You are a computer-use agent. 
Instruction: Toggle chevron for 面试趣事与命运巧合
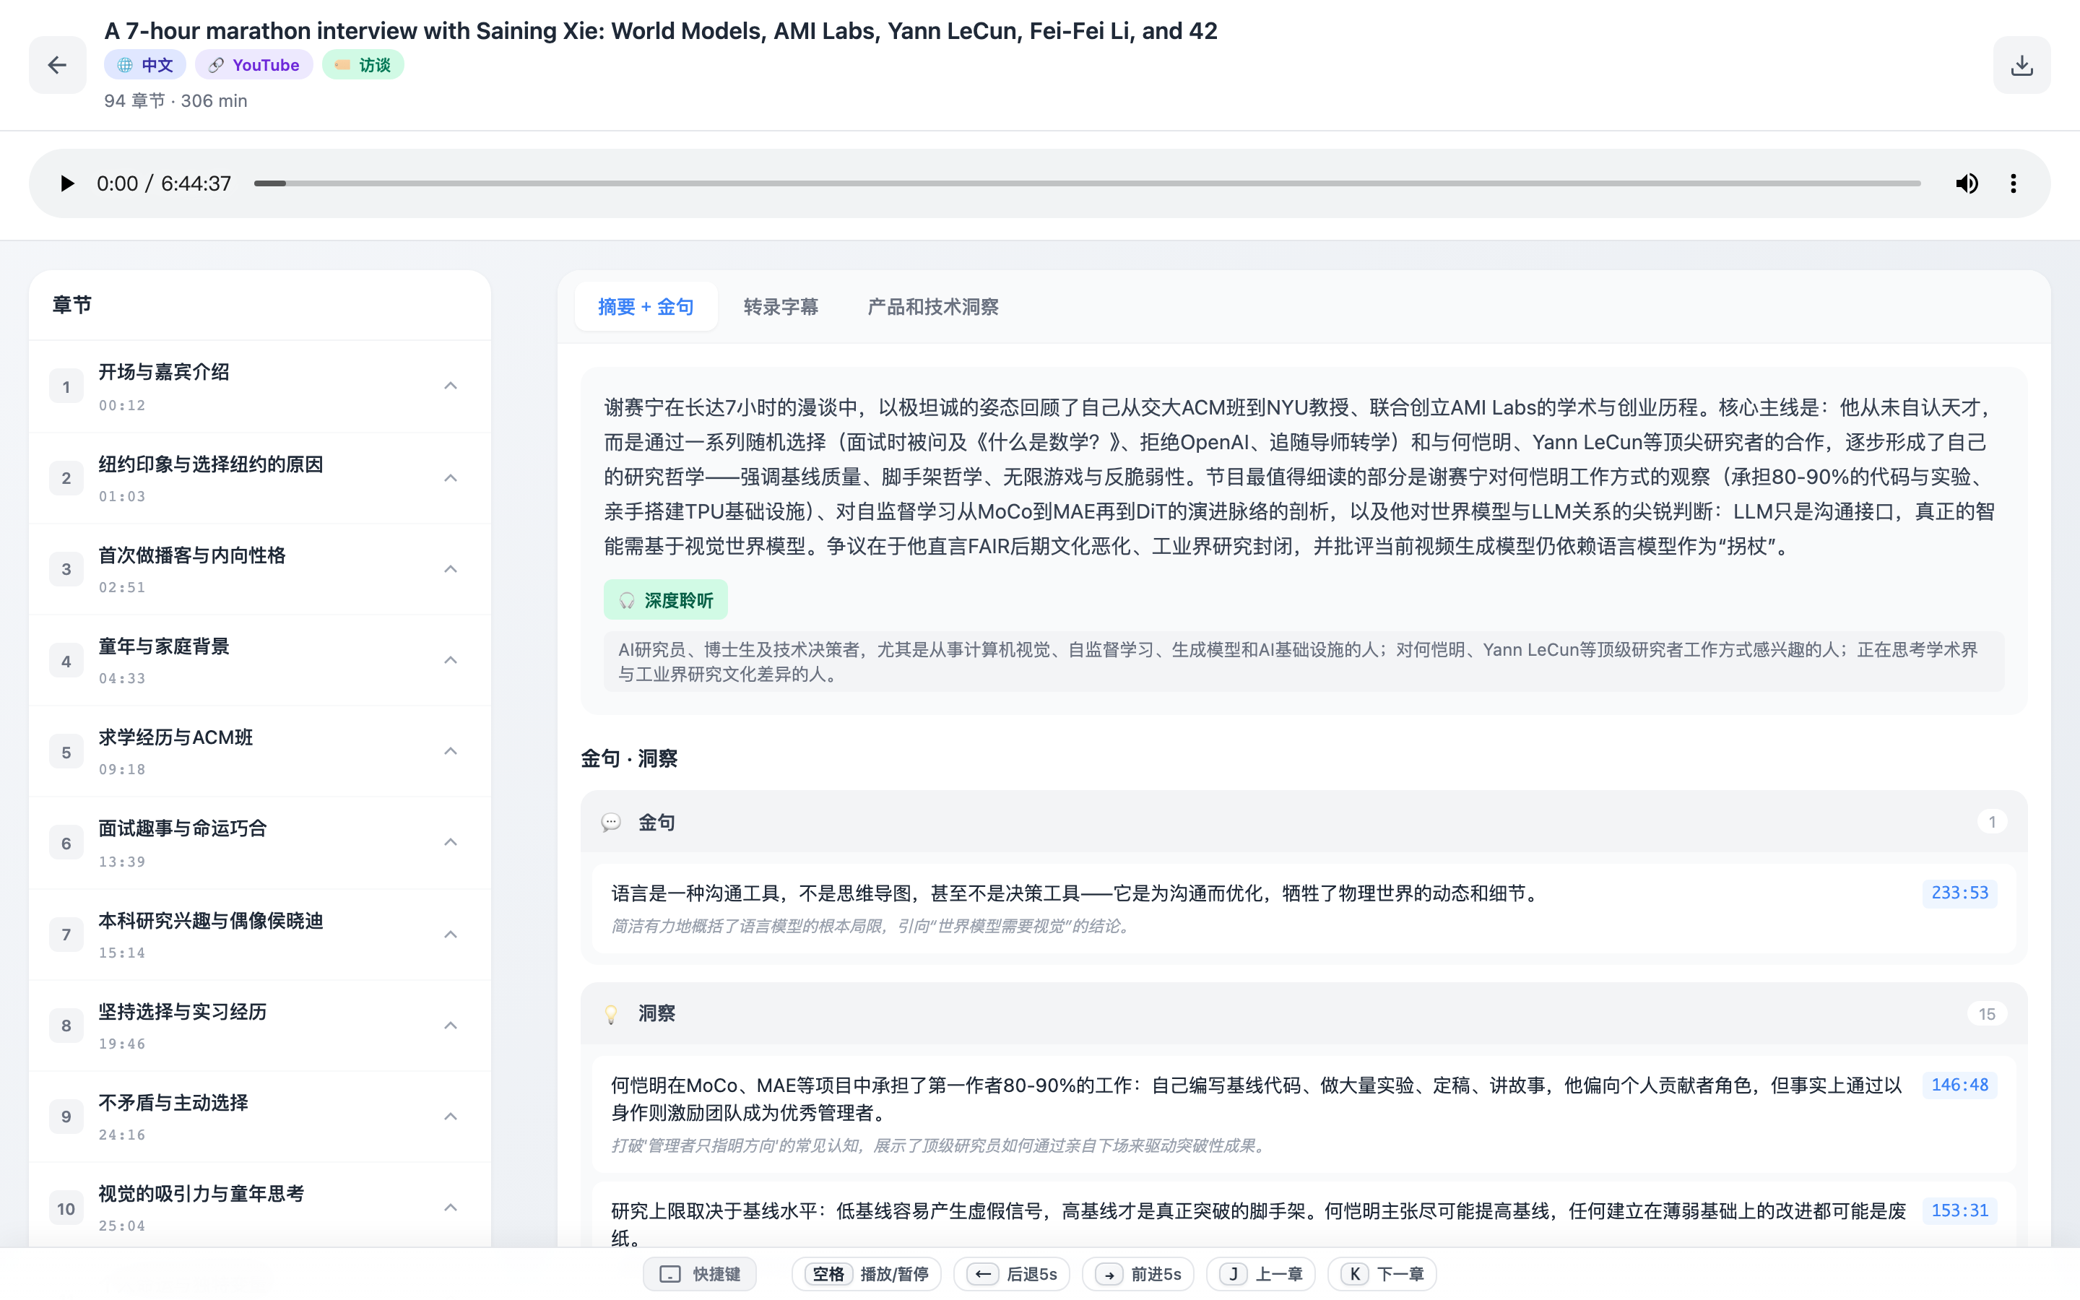point(451,843)
